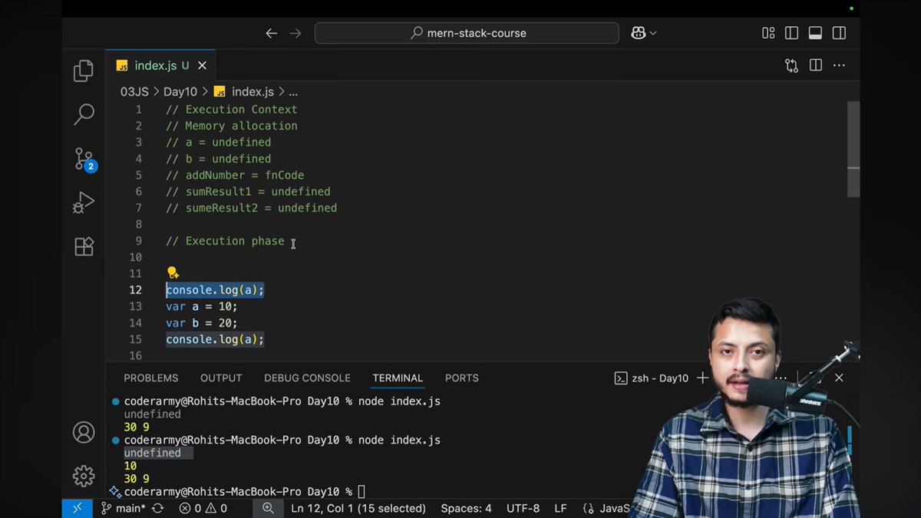Click the '// sumResult1 = undefined' line

coord(248,192)
